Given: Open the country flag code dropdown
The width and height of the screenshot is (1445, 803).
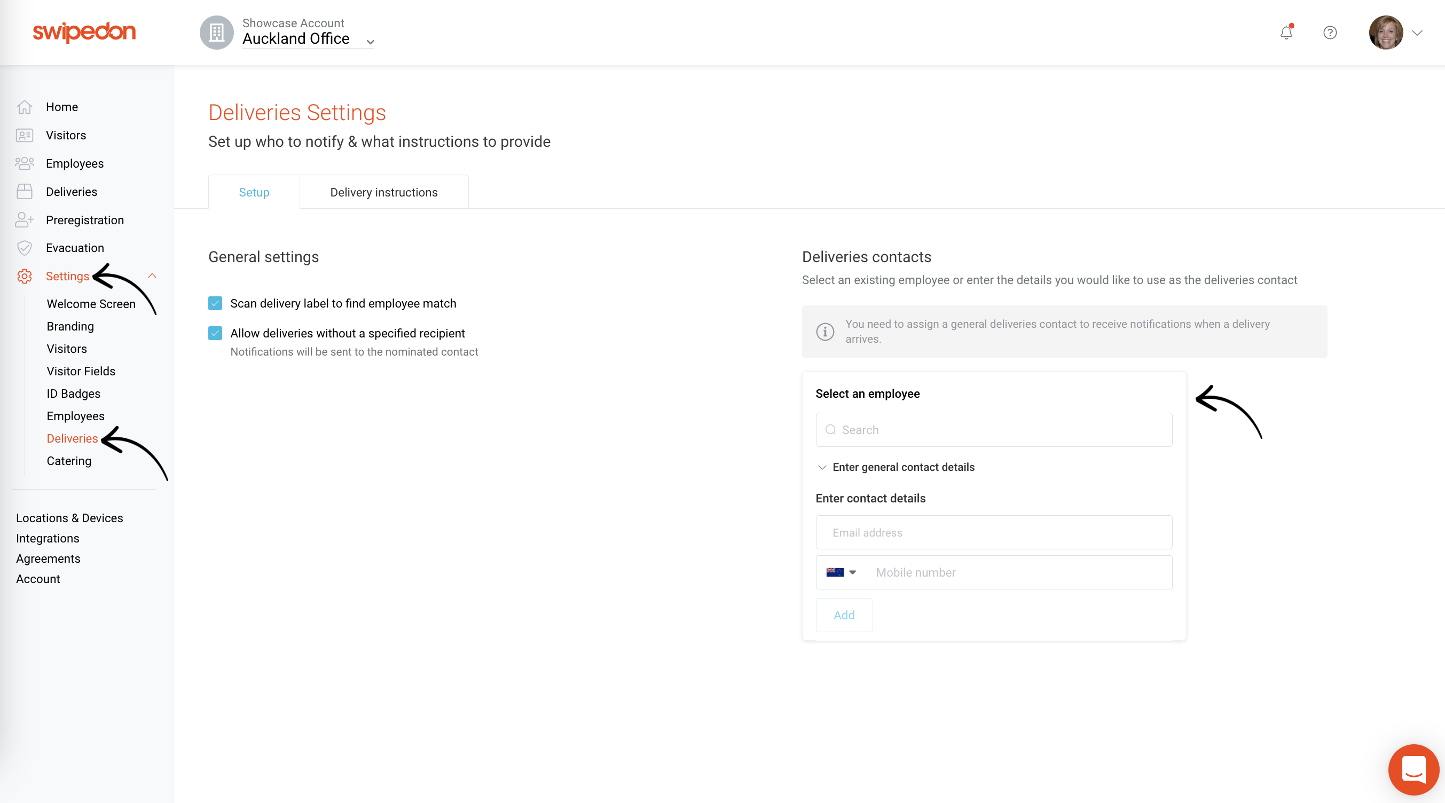Looking at the screenshot, I should tap(841, 572).
